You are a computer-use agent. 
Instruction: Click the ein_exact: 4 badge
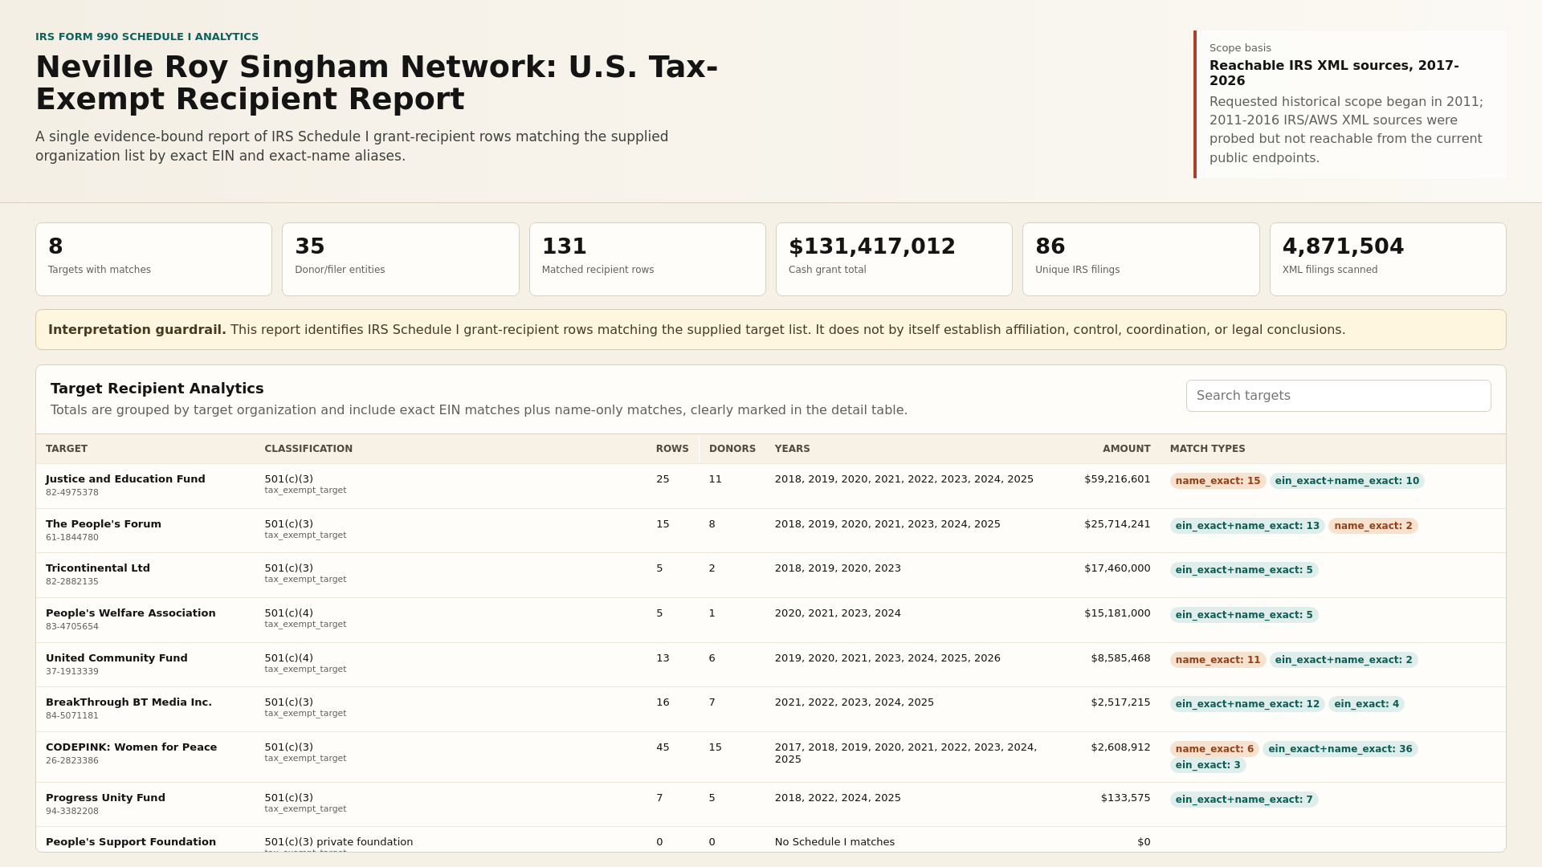[x=1366, y=704]
